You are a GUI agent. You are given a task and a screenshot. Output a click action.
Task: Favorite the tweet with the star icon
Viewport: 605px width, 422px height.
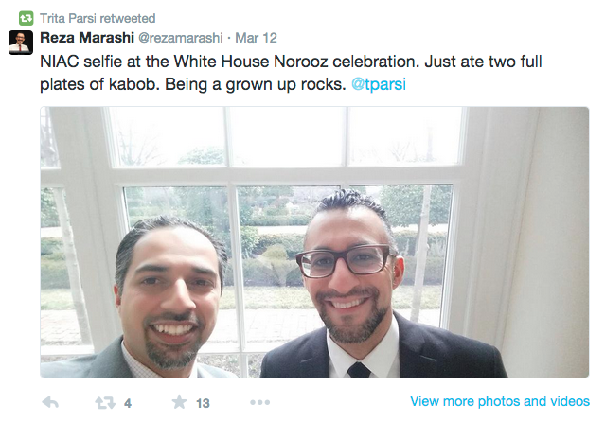coord(179,402)
